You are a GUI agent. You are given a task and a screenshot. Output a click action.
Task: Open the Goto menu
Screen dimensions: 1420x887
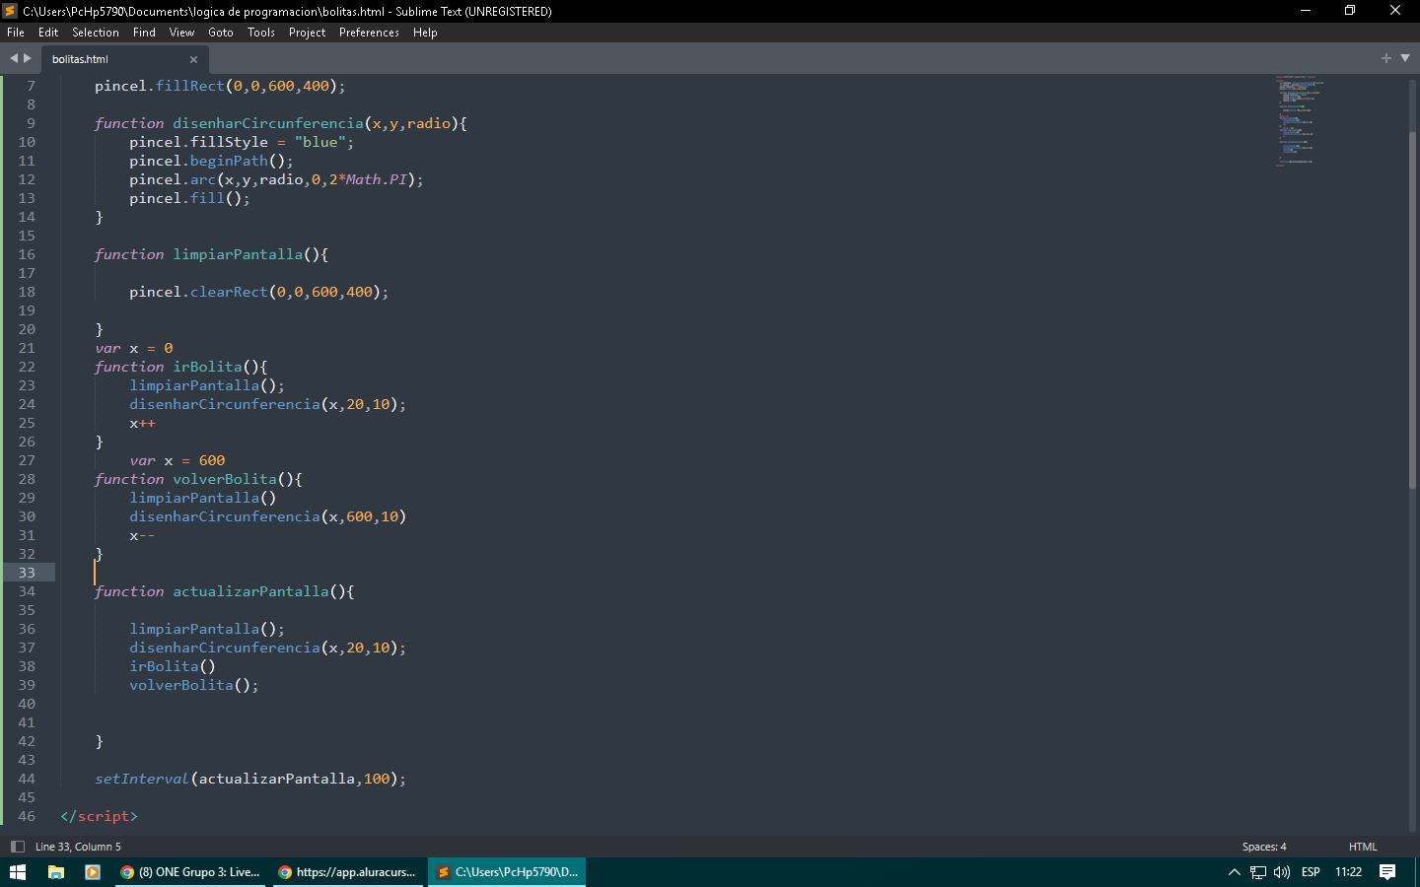[221, 33]
